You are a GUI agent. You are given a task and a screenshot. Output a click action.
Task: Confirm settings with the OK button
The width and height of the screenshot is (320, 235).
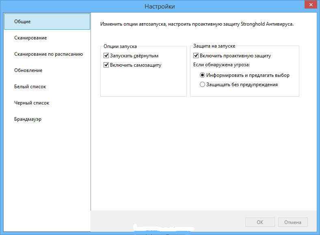coord(260,222)
